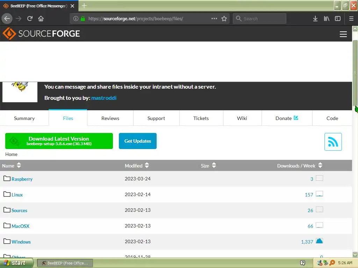Click the help question tray icon
Viewport: 358px width, 268px height.
tap(302, 263)
